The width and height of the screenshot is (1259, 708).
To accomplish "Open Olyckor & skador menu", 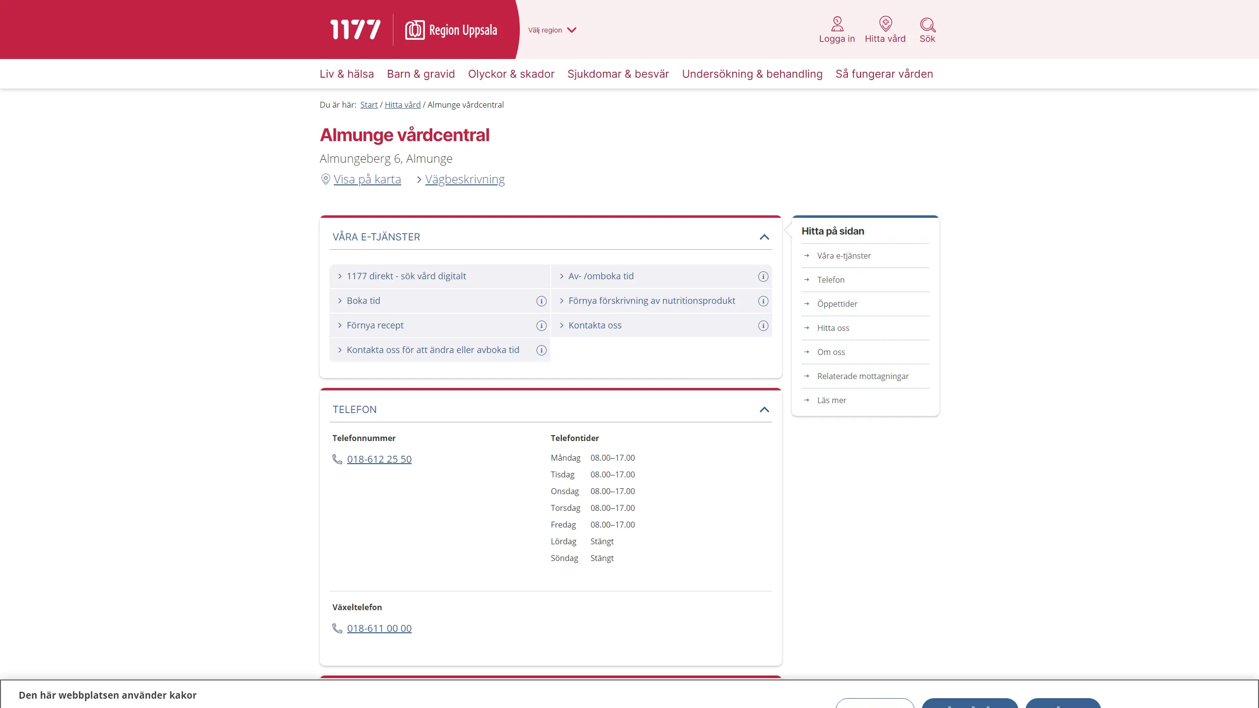I will pyautogui.click(x=511, y=74).
